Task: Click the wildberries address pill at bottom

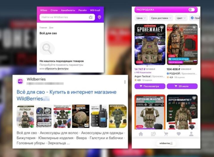Action: [166, 143]
